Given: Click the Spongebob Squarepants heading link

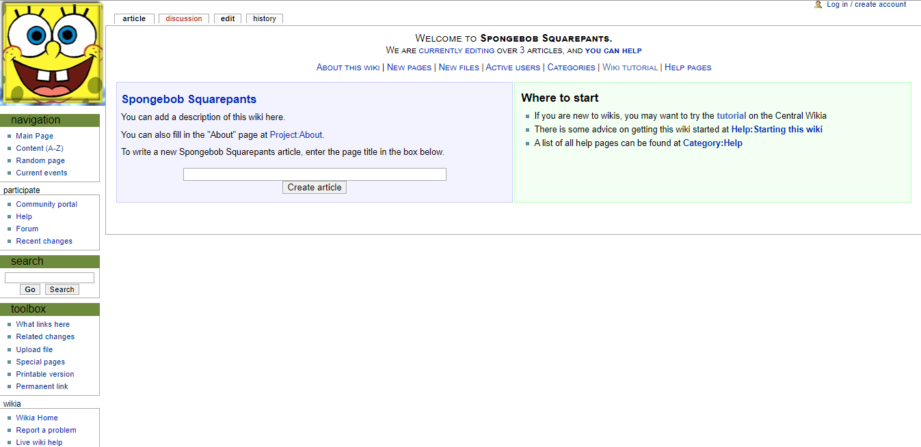Looking at the screenshot, I should point(189,100).
